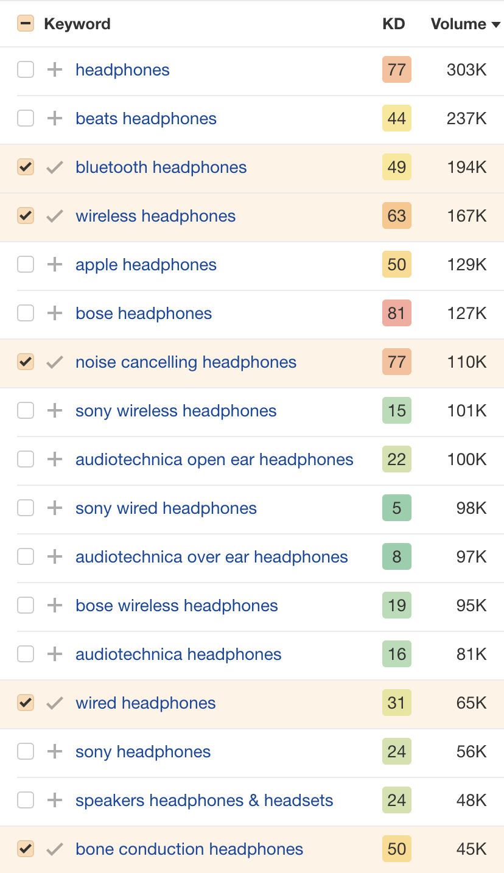504x873 pixels.
Task: Click the red 81 KD badge for bose headphones
Action: 396,313
